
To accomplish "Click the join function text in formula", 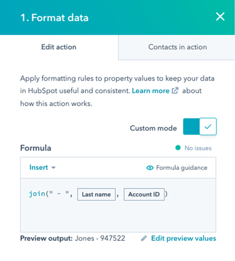I will (37, 194).
